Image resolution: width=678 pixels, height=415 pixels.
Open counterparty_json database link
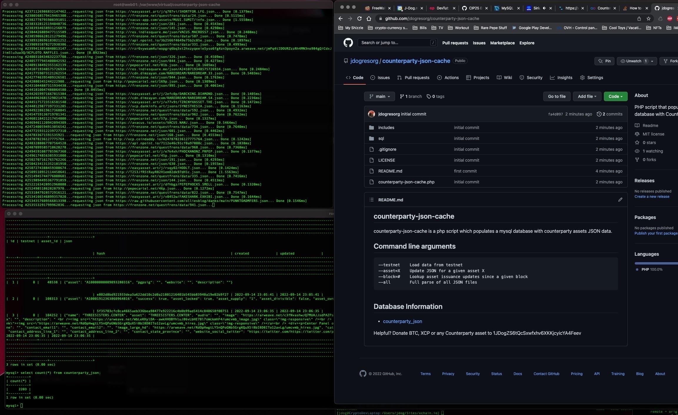402,321
